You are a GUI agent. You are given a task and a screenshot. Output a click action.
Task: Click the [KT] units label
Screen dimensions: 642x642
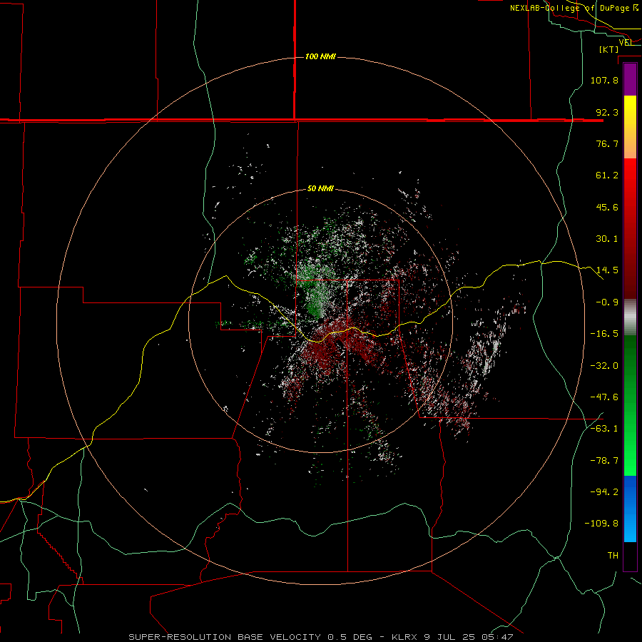pyautogui.click(x=609, y=49)
